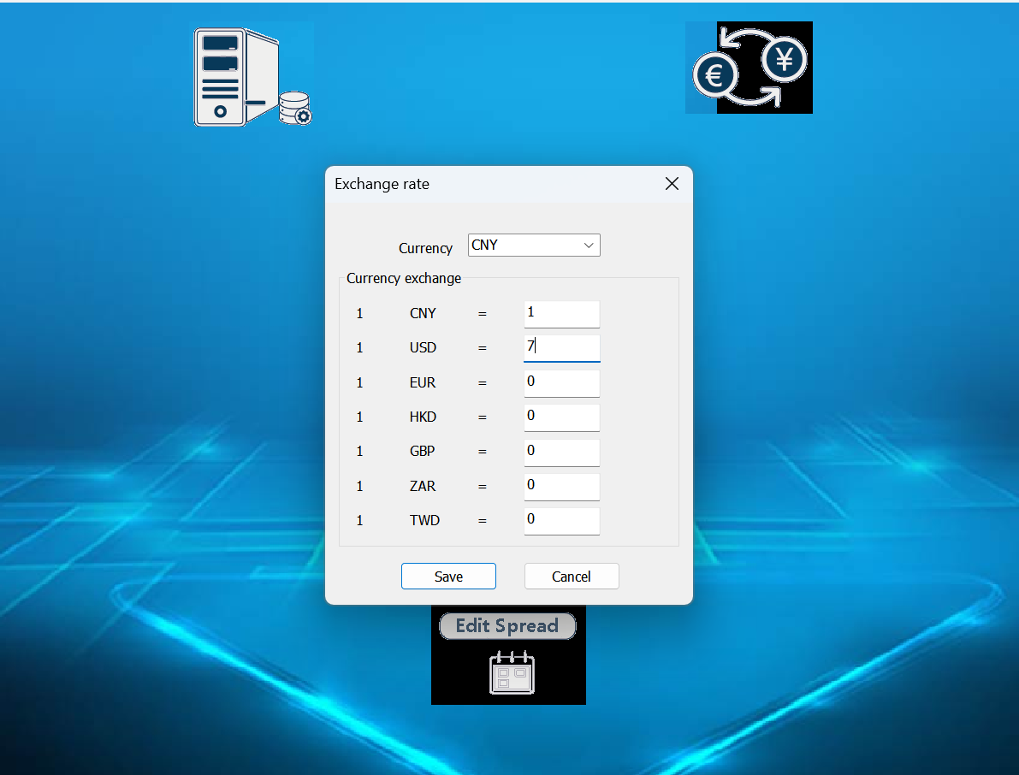This screenshot has height=775, width=1019.
Task: Click the euro-yen currency exchange icon
Action: pos(749,68)
